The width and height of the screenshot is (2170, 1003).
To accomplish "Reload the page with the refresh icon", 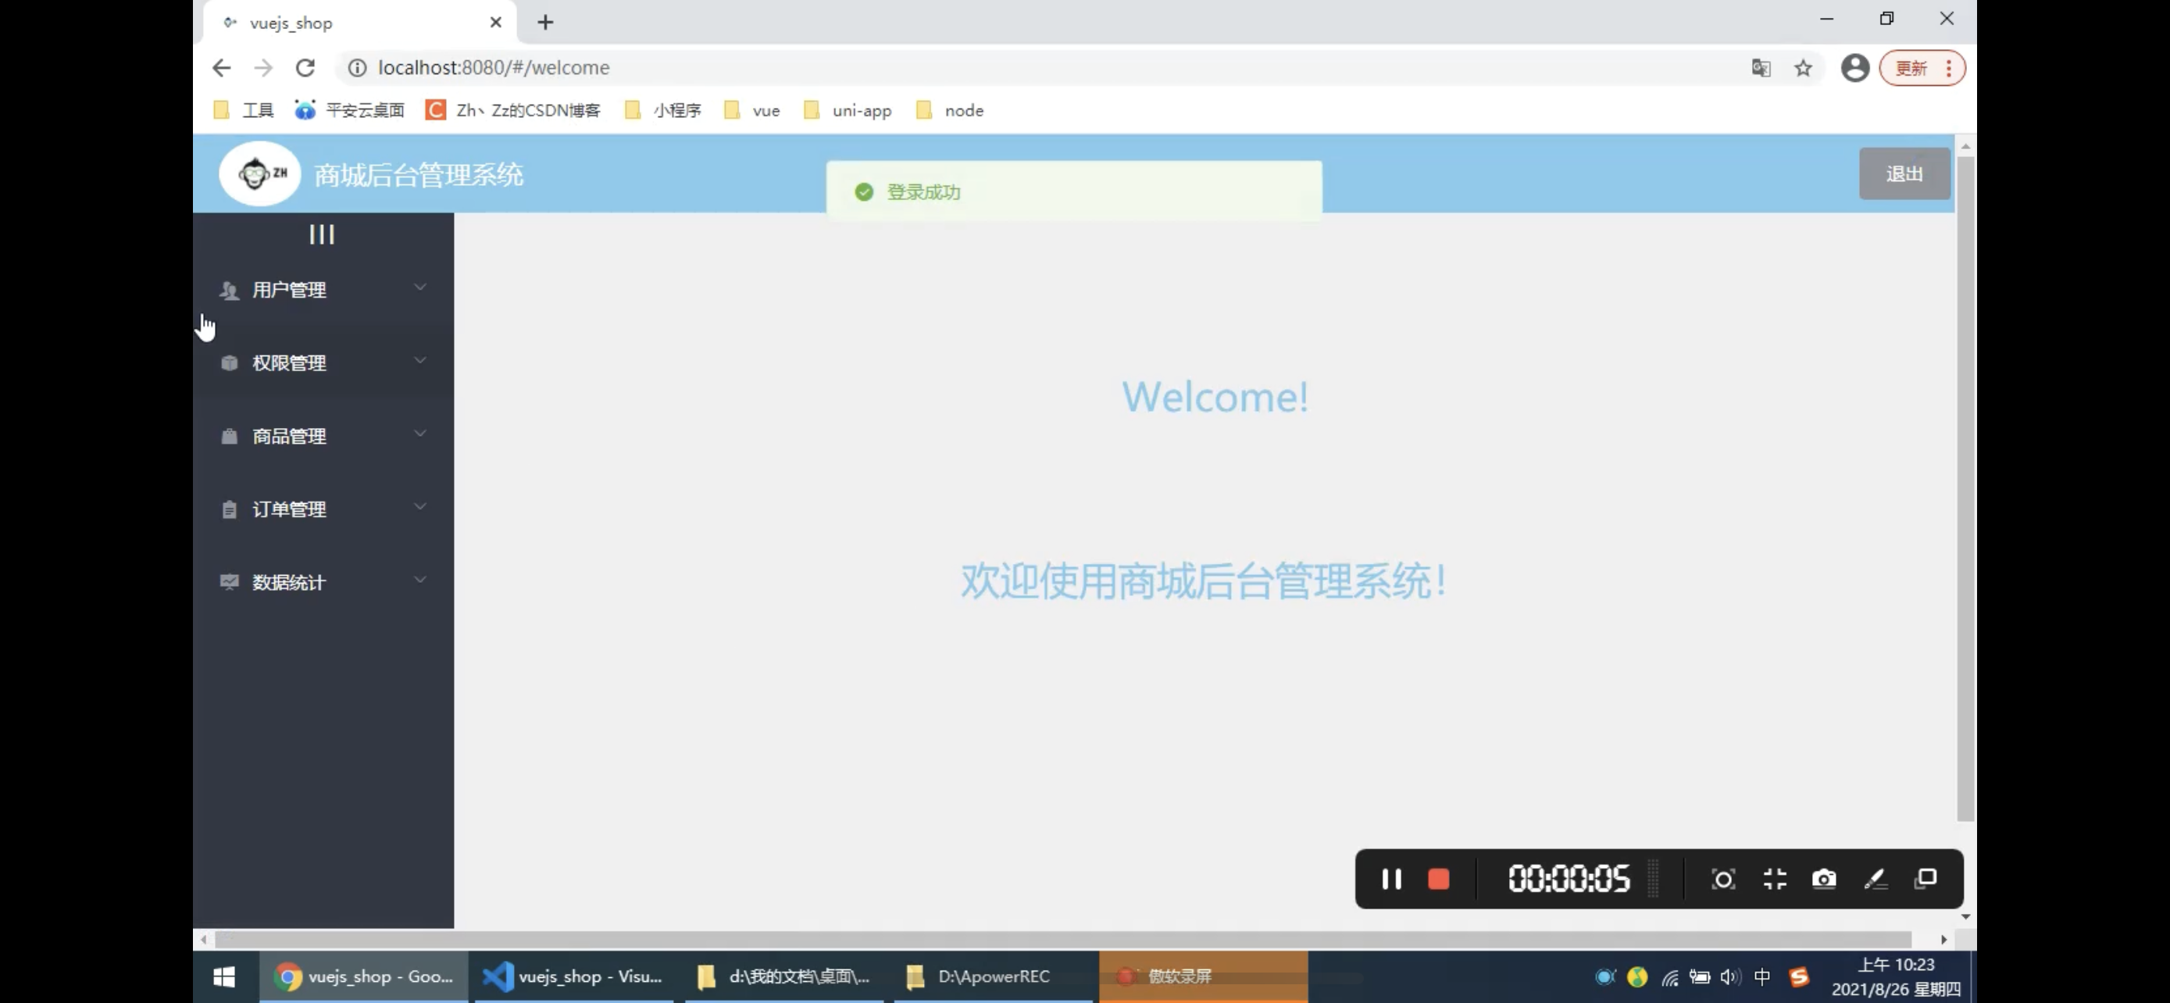I will click(x=305, y=67).
